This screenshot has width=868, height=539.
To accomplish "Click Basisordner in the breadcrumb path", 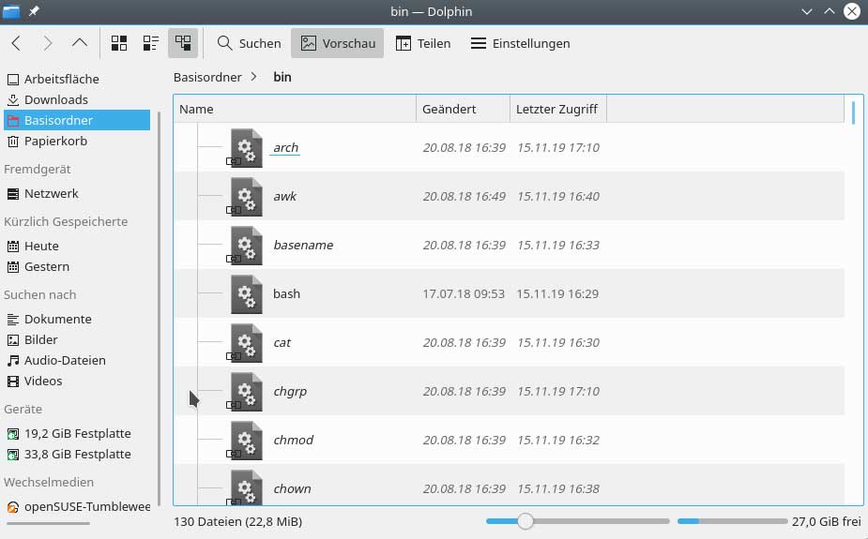I will coord(207,78).
